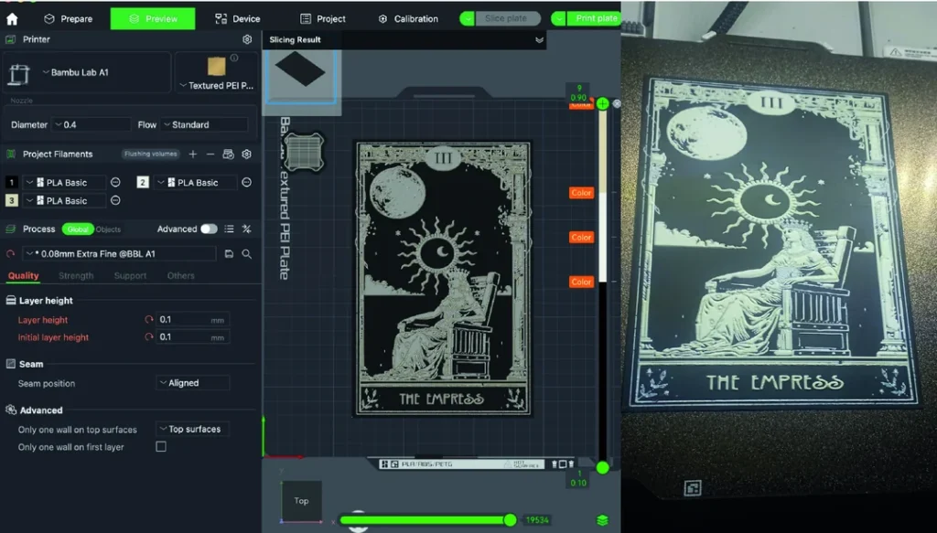The width and height of the screenshot is (937, 533).
Task: Save the process preset with disk icon
Action: 229,253
